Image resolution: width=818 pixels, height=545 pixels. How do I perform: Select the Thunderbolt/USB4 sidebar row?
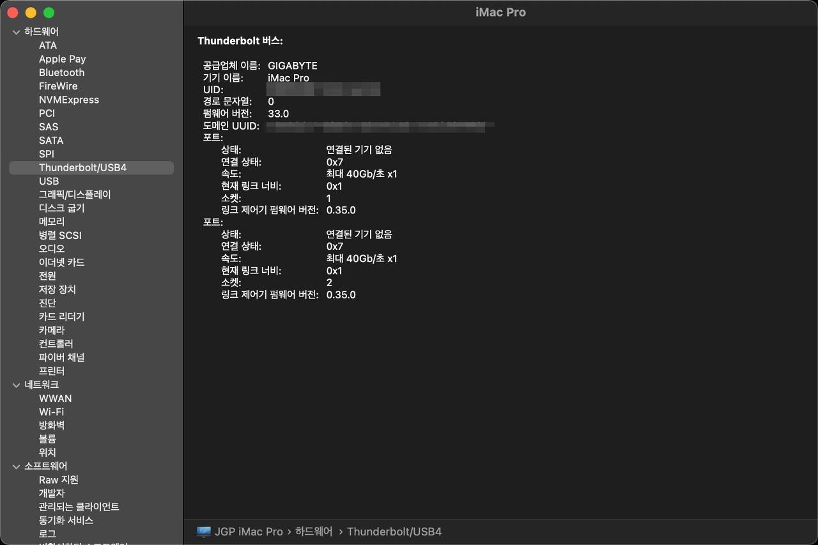pyautogui.click(x=91, y=167)
